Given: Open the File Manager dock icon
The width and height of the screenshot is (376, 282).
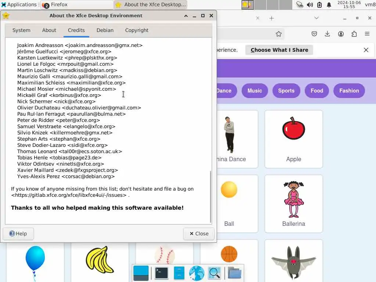Looking at the screenshot, I should [x=179, y=273].
